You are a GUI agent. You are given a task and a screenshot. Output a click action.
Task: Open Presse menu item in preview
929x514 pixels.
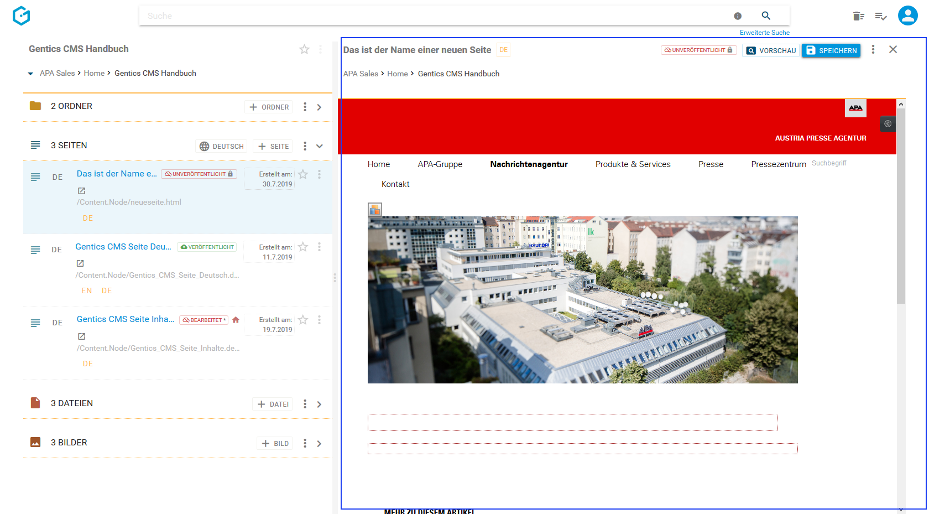pos(711,164)
